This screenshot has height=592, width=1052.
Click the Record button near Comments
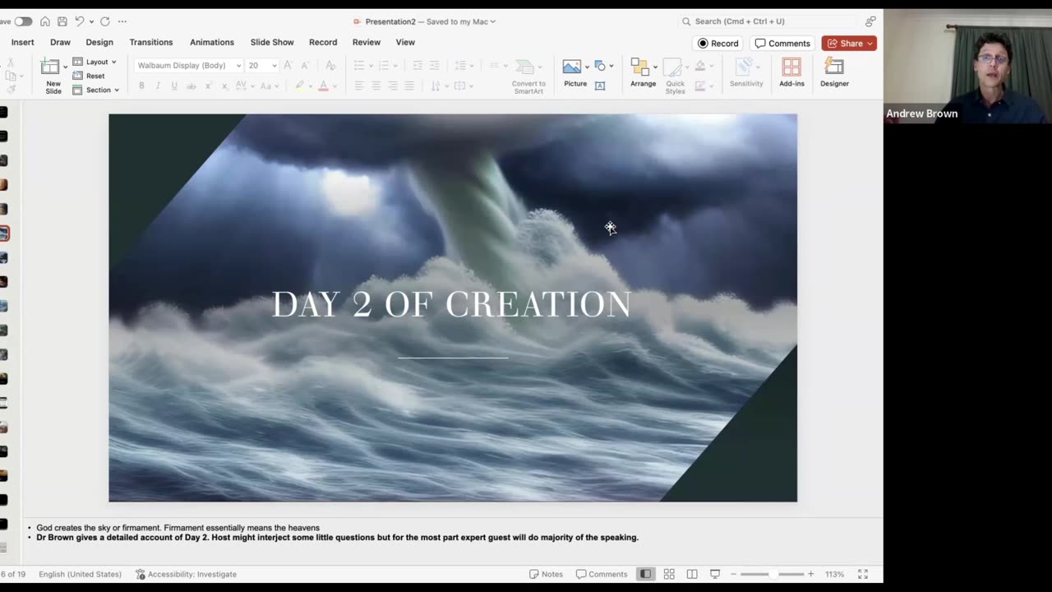coord(718,43)
